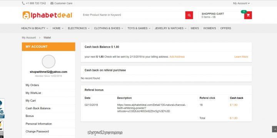Focus the product name search field
This screenshot has height=138, width=277.
point(133,15)
